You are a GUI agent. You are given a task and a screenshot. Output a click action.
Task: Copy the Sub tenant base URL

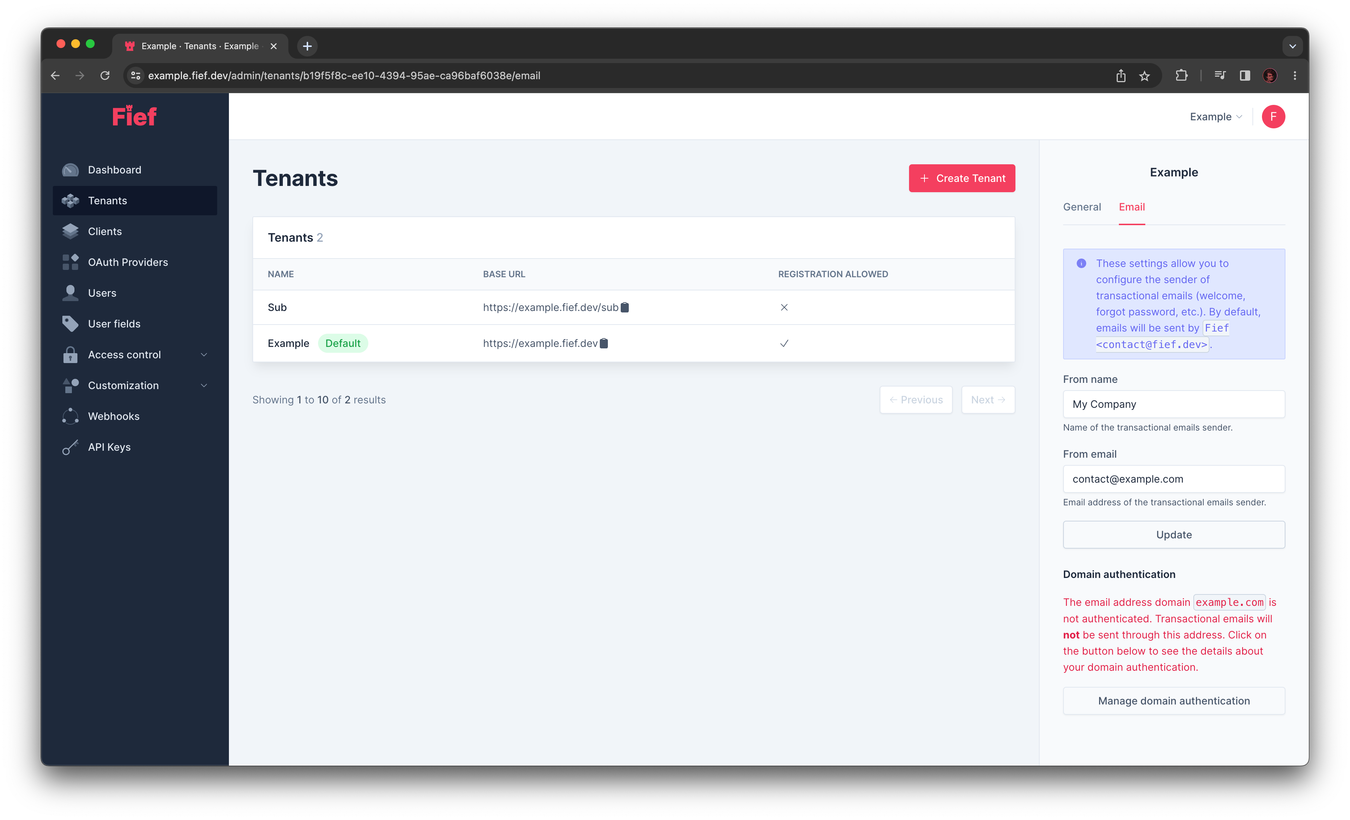tap(625, 307)
